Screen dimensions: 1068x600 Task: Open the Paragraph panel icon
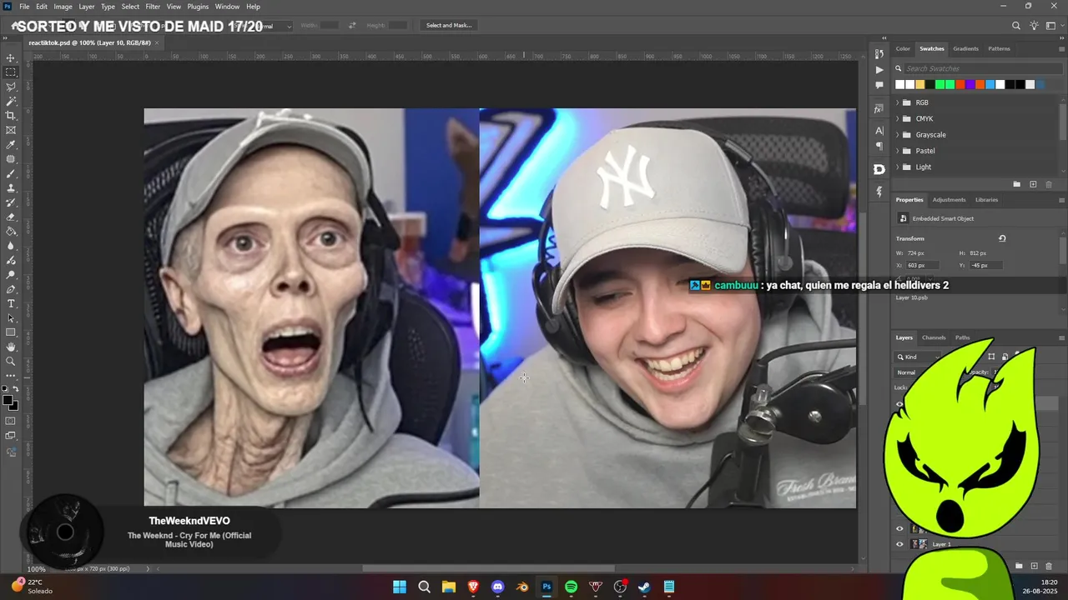(x=879, y=146)
